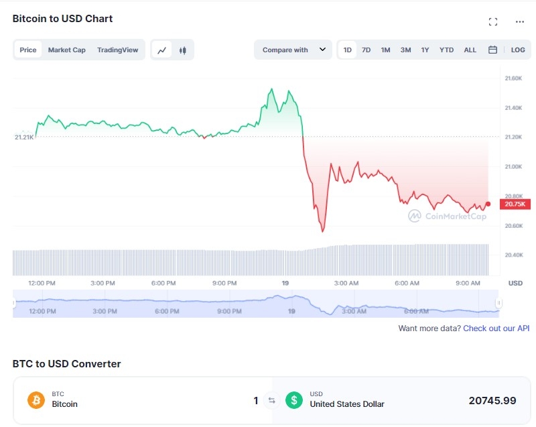This screenshot has height=427, width=536.
Task: Click the 21.21K open price label
Action: (24, 137)
